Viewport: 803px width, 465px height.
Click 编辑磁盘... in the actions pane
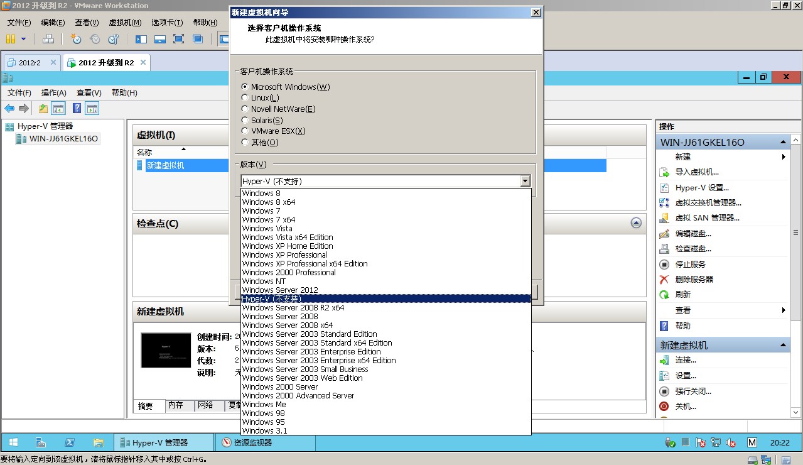coord(693,233)
